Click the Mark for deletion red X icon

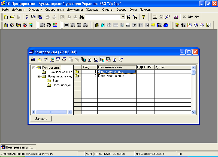65,60
